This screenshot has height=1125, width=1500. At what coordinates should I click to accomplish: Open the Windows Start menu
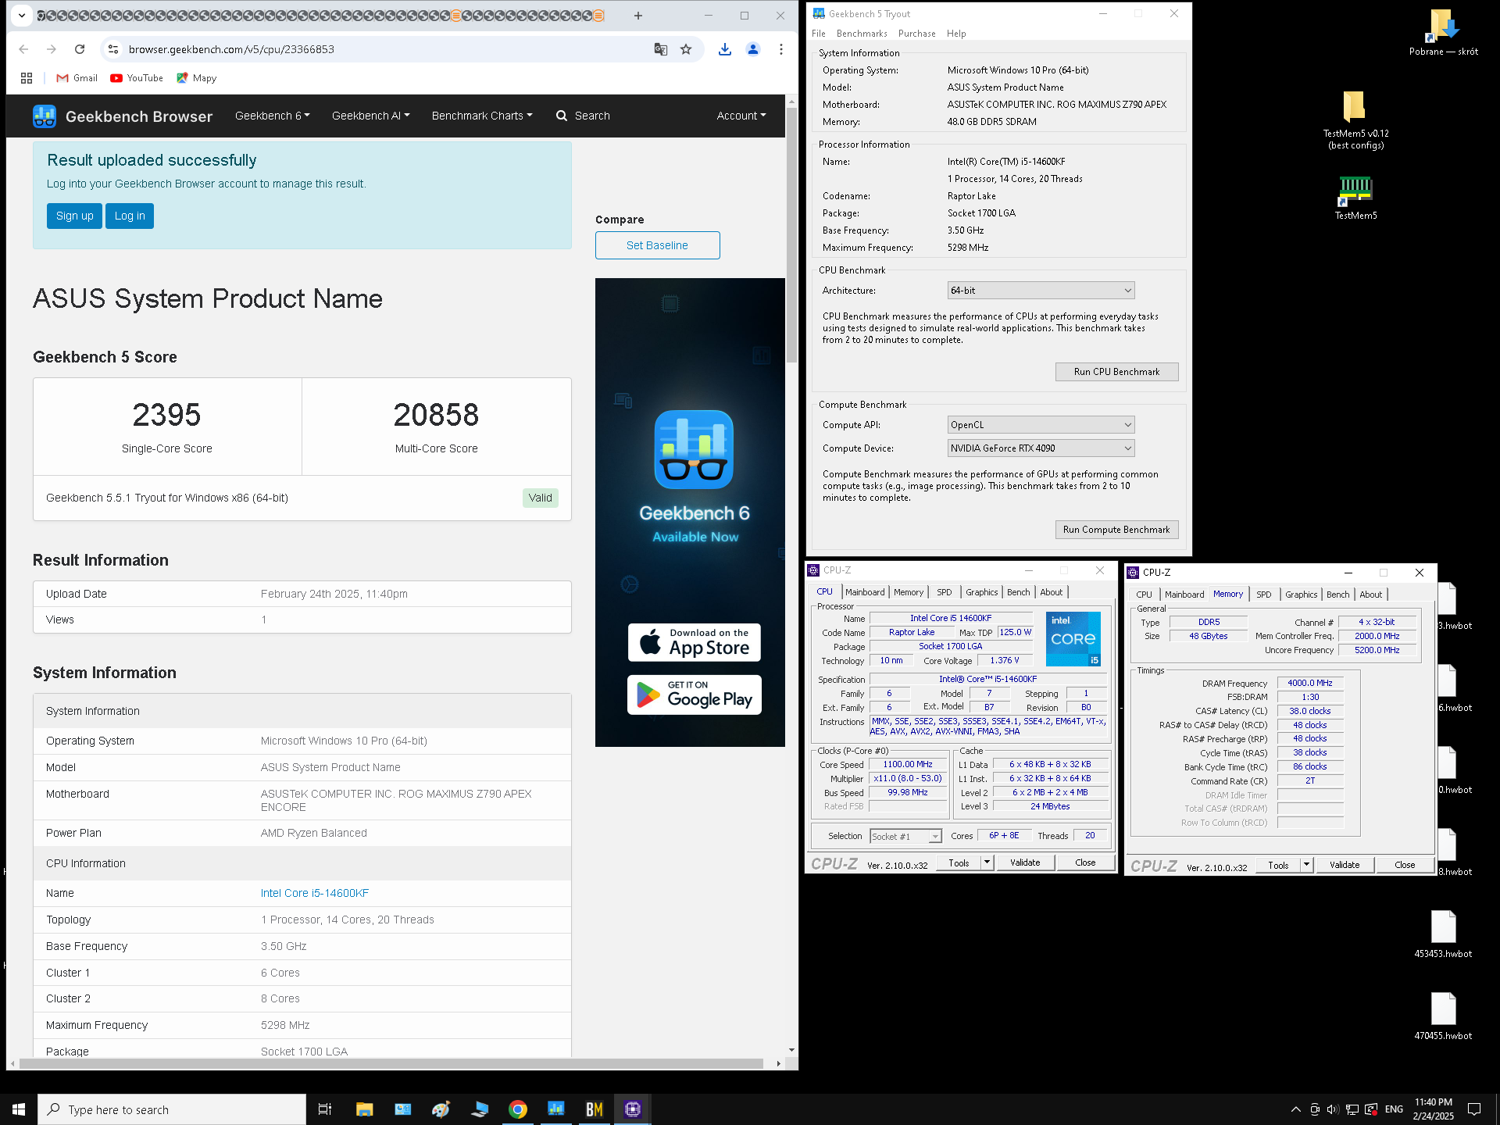pos(19,1109)
